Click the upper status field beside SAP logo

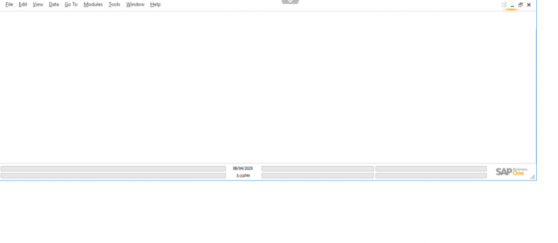tap(431, 169)
